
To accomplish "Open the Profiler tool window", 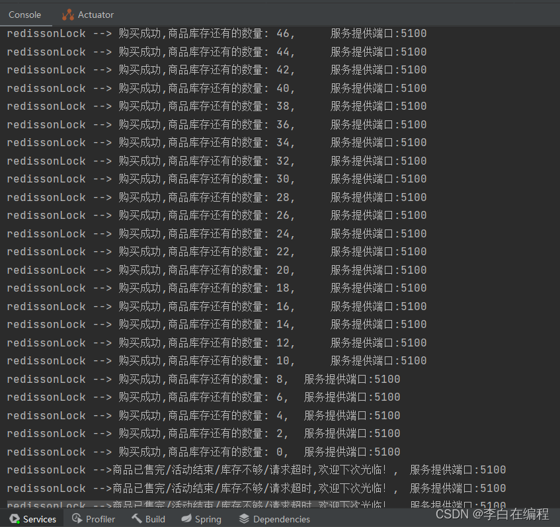I will (93, 519).
